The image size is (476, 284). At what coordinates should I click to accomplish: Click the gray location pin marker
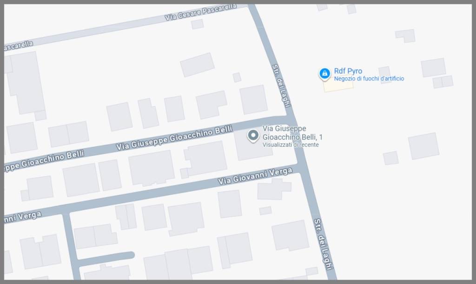point(253,136)
